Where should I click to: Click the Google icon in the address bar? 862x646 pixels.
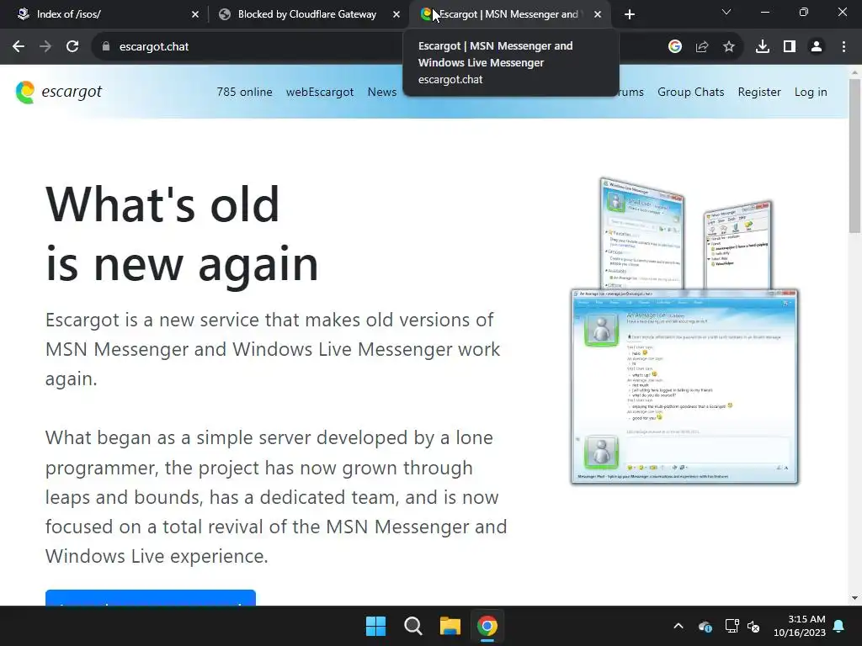coord(675,47)
